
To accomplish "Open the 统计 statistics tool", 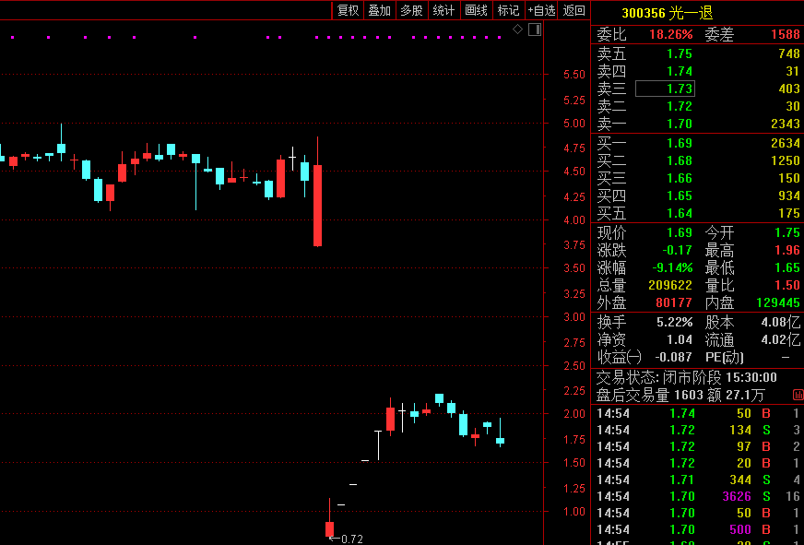I will pos(444,10).
